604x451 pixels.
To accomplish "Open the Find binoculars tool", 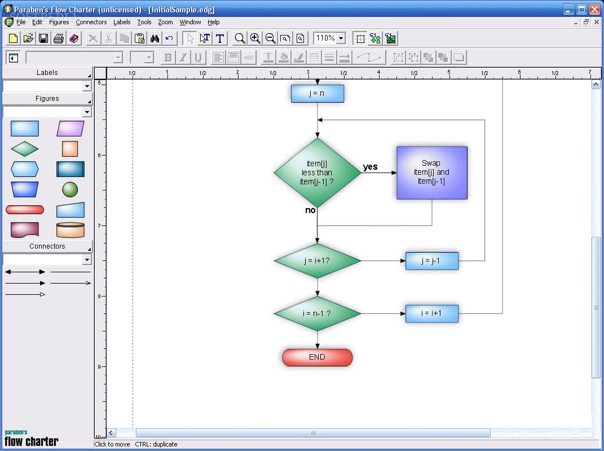I will [155, 38].
